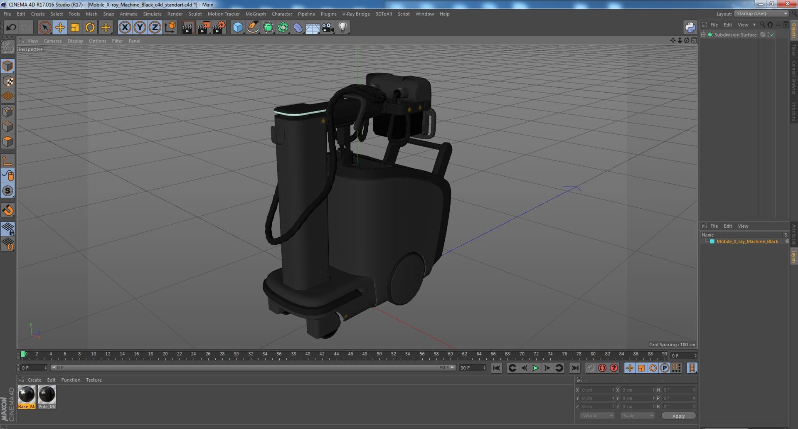The image size is (798, 429).
Task: Open the viewport Cameras menu
Action: point(52,41)
